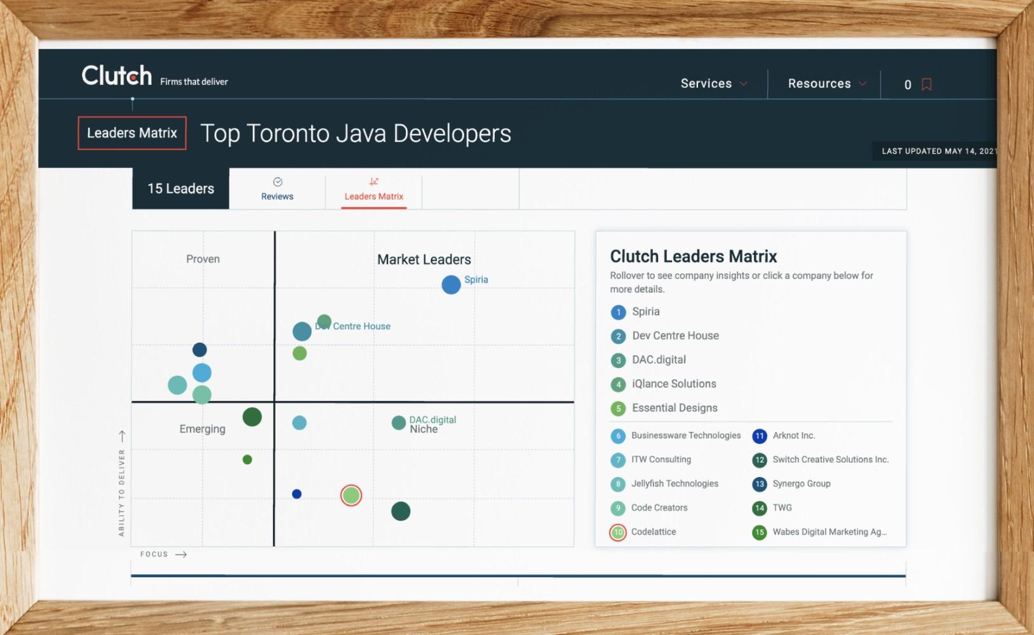
Task: Click the Firms that deliver tagline
Action: pos(194,82)
